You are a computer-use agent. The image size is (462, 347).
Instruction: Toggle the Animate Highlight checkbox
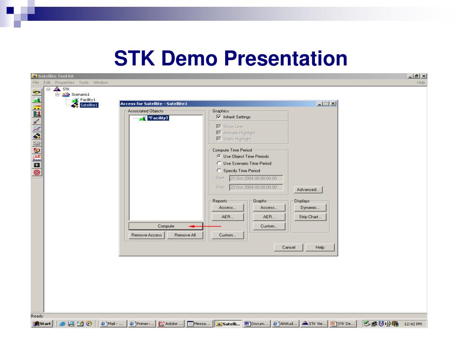tap(219, 133)
